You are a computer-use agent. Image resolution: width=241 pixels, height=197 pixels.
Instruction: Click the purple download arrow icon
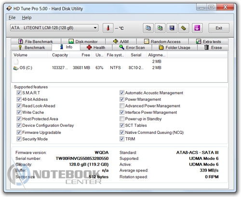tap(197, 28)
